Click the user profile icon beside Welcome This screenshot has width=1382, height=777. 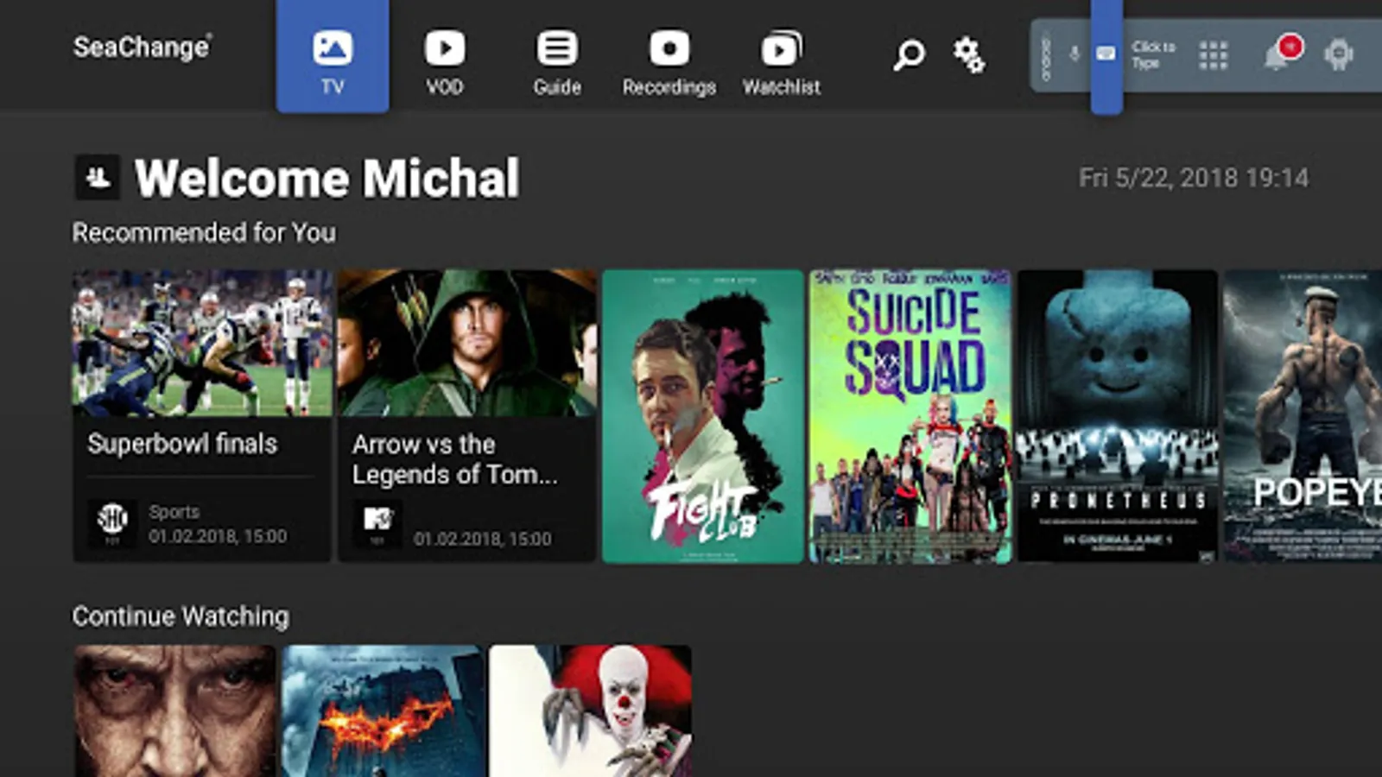coord(98,178)
